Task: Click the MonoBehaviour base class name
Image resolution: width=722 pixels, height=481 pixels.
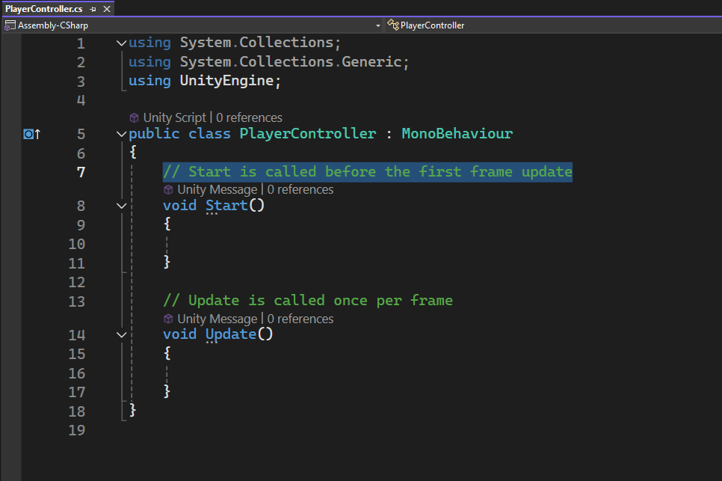Action: (x=457, y=134)
